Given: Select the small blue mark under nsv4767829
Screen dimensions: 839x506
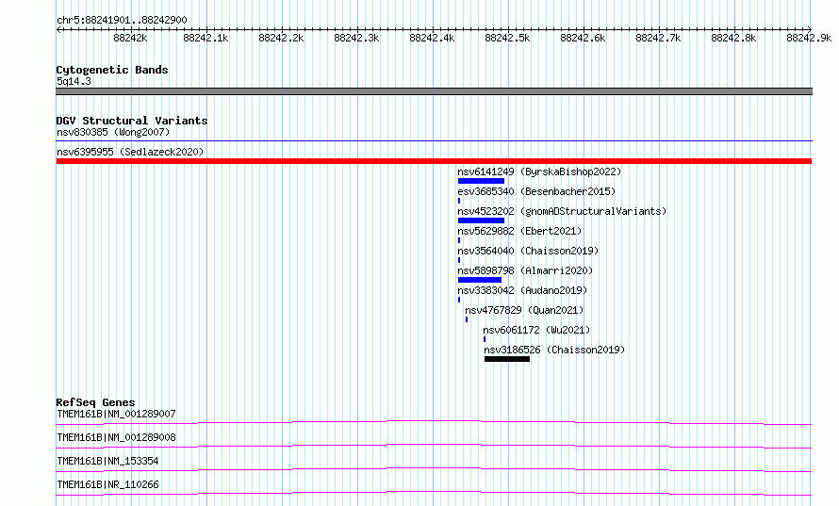Looking at the screenshot, I should [467, 319].
